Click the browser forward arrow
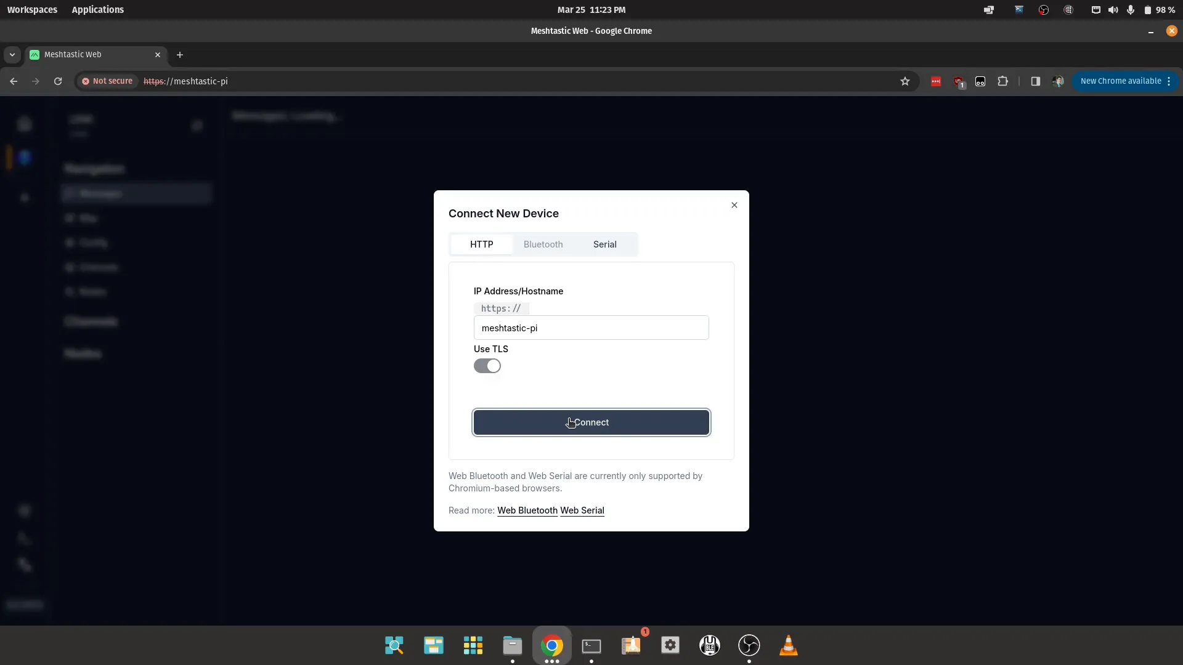1183x665 pixels. click(x=36, y=81)
